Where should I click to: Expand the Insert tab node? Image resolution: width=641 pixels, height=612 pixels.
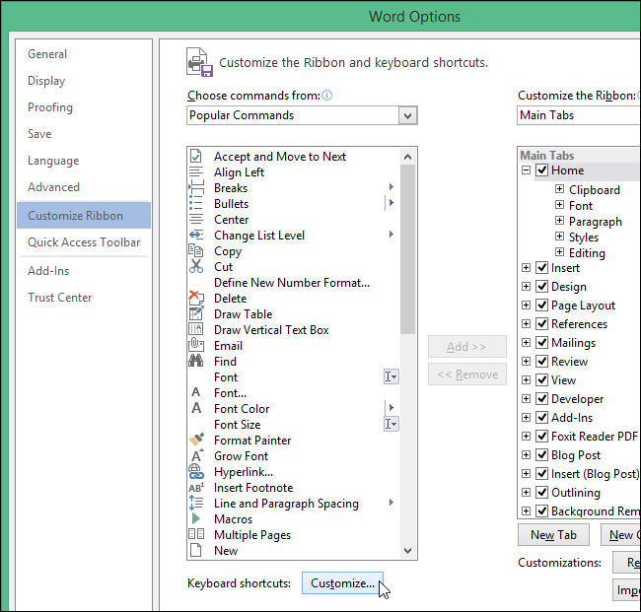527,268
